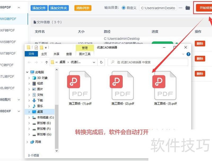Click the three-dots browse directory button
Screen dimensions: 212x161
tap(180, 8)
